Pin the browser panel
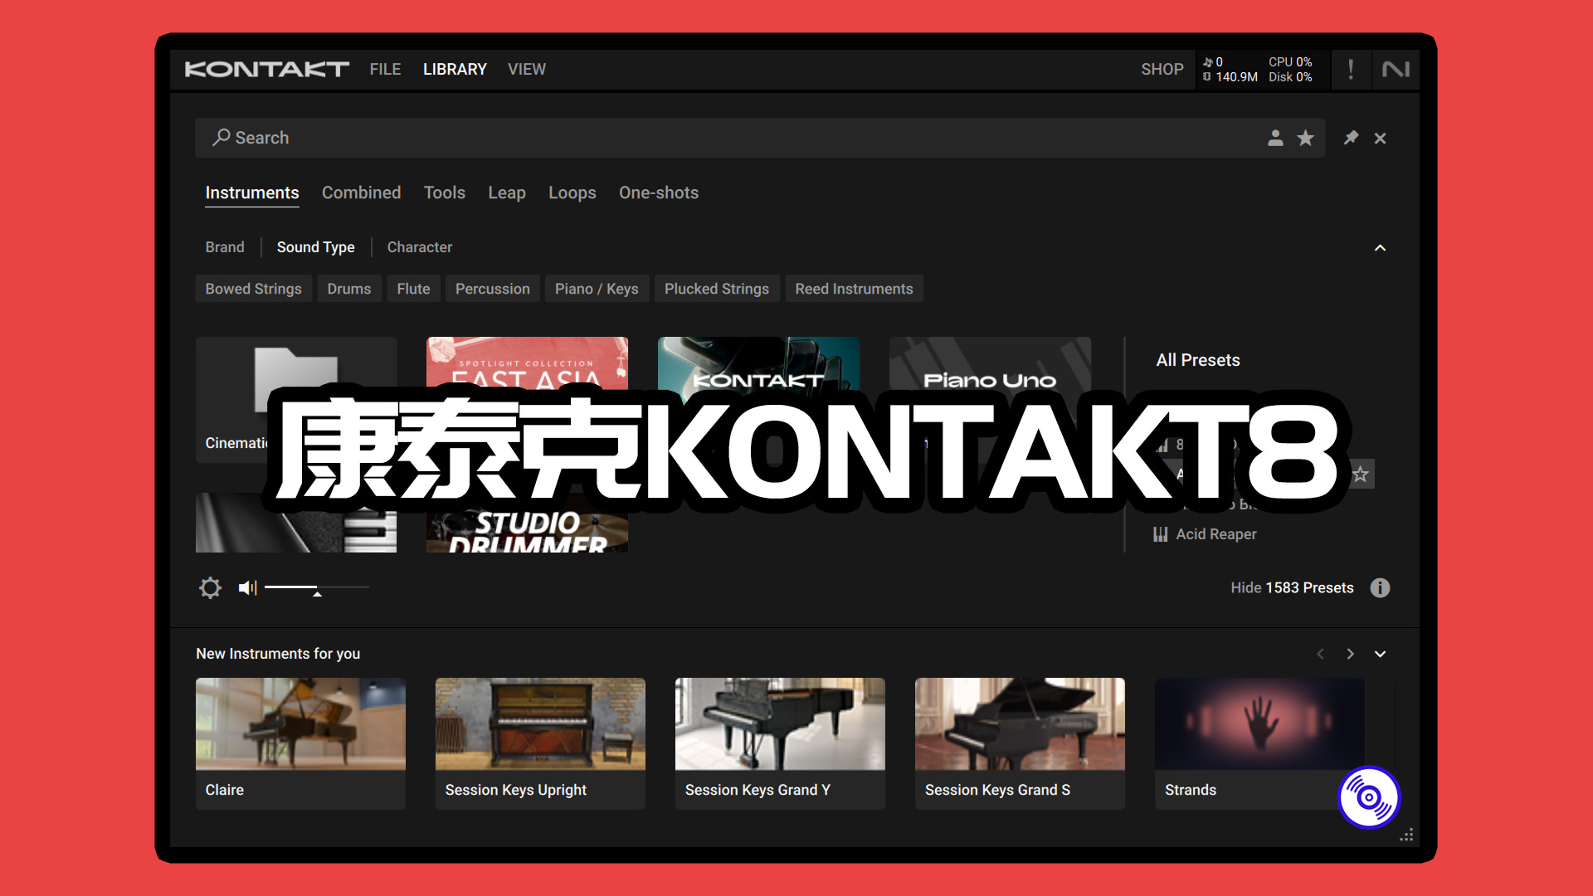 [x=1351, y=138]
